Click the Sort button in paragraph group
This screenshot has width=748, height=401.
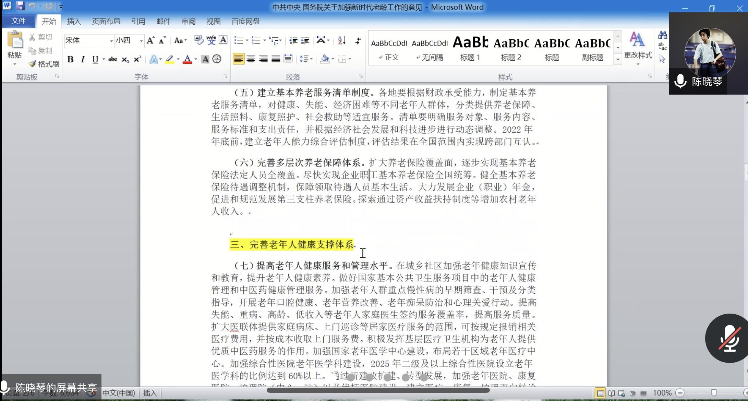pyautogui.click(x=341, y=40)
